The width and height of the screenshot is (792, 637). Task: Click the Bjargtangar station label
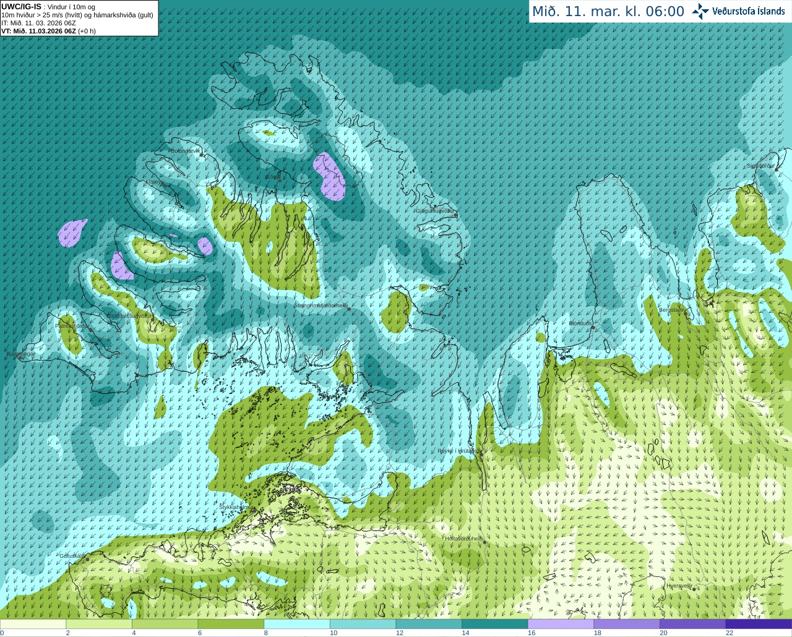point(20,354)
